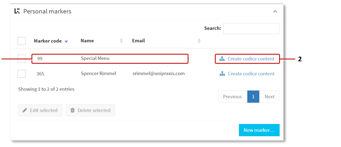Select the checkbox for marker 99
This screenshot has height=147, width=341.
(22, 59)
